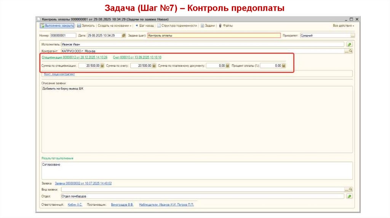Click the ellipsis select button in 'Контрагент' field
Screen dimensions: 390x218
347,51
